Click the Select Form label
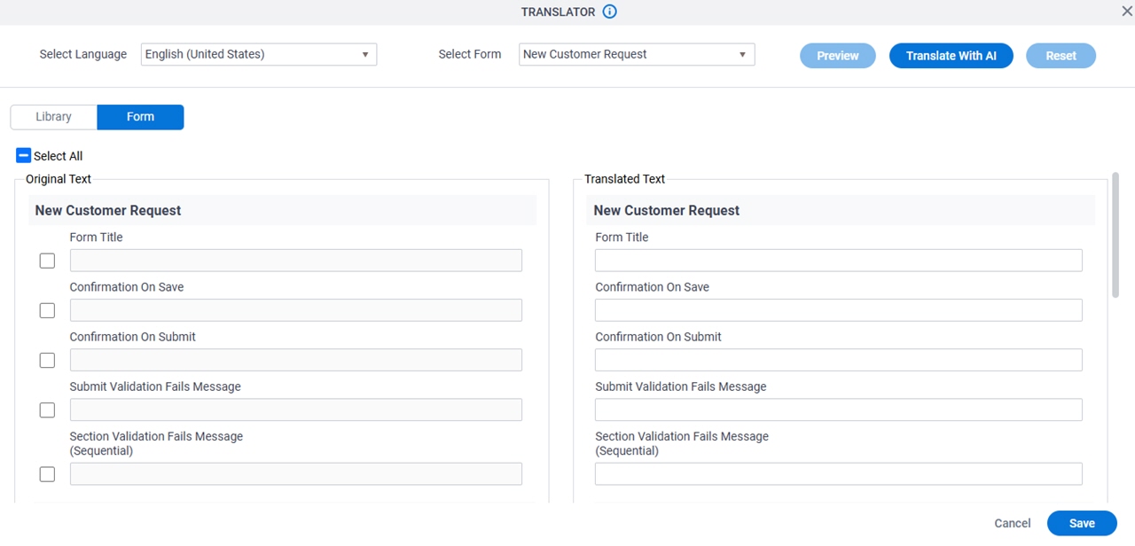 470,54
